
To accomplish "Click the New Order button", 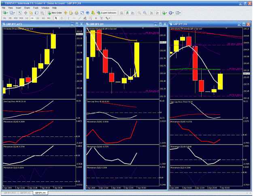I will tap(55, 13).
